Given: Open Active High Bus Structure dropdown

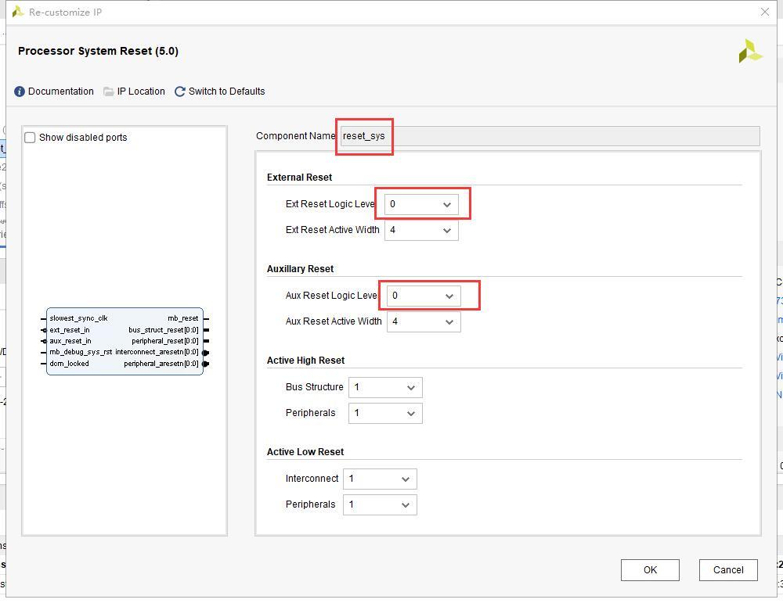Looking at the screenshot, I should coord(384,387).
